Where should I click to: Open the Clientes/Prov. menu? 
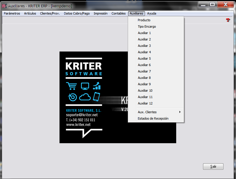click(x=50, y=13)
